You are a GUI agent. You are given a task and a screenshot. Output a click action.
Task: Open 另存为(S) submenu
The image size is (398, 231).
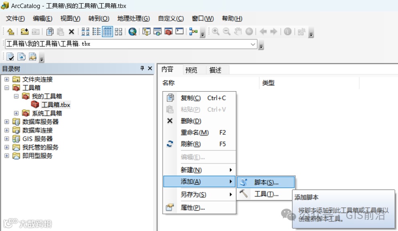pyautogui.click(x=200, y=195)
